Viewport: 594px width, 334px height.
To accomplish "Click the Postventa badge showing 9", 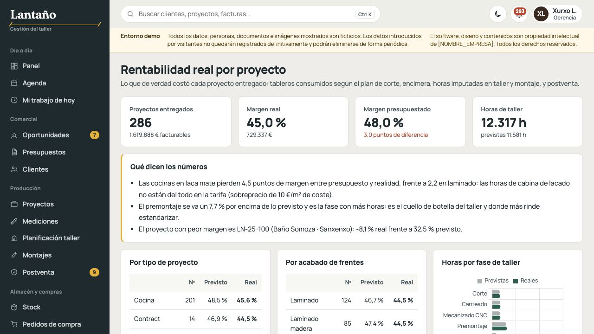I will pos(94,272).
